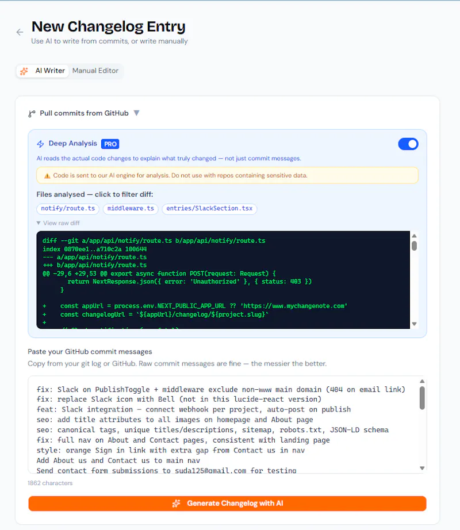Screen dimensions: 460x530
Task: Click the 'const appUrl' diff line
Action: (195, 306)
